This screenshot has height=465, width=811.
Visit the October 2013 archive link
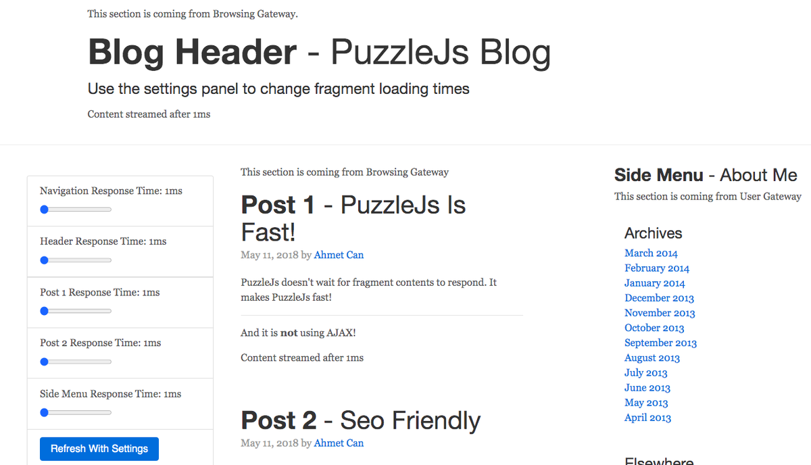click(654, 328)
